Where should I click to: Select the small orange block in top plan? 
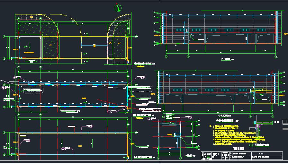point(94,46)
